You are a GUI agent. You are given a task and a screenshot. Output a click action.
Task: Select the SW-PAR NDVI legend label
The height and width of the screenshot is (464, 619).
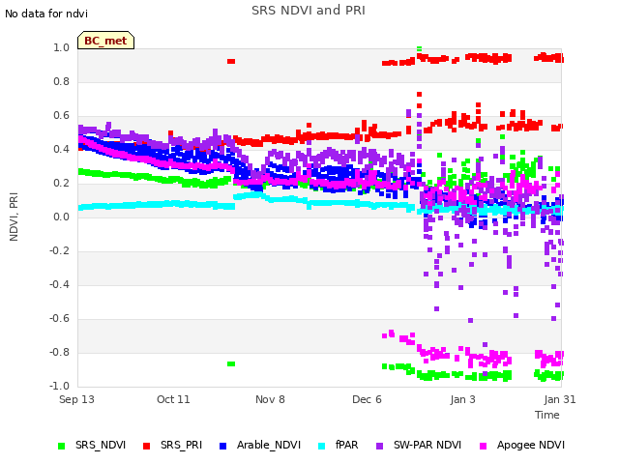[x=427, y=445]
